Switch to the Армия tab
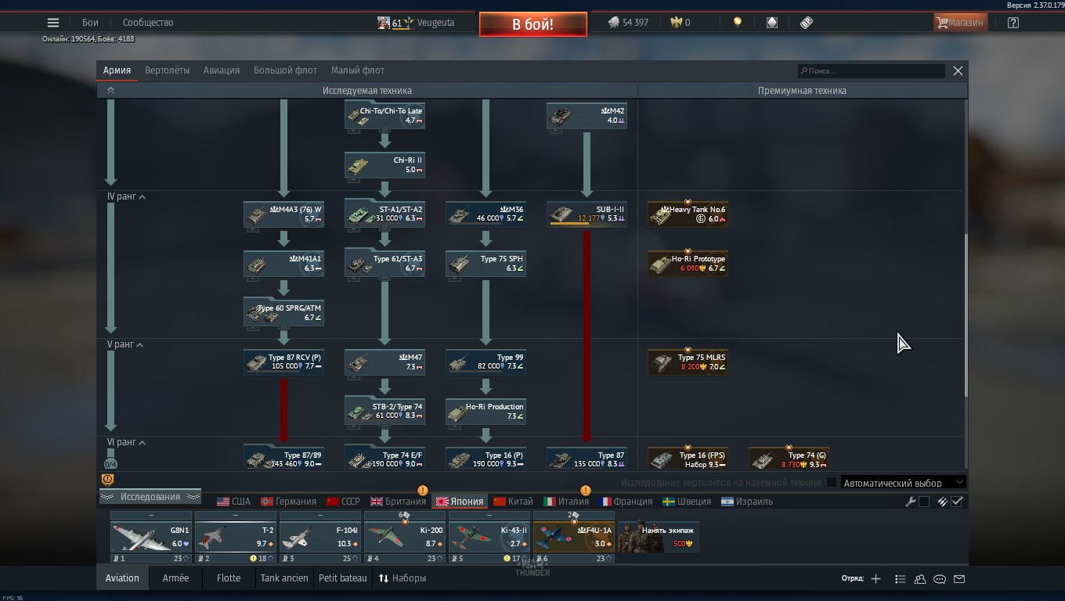The width and height of the screenshot is (1065, 601). click(117, 70)
